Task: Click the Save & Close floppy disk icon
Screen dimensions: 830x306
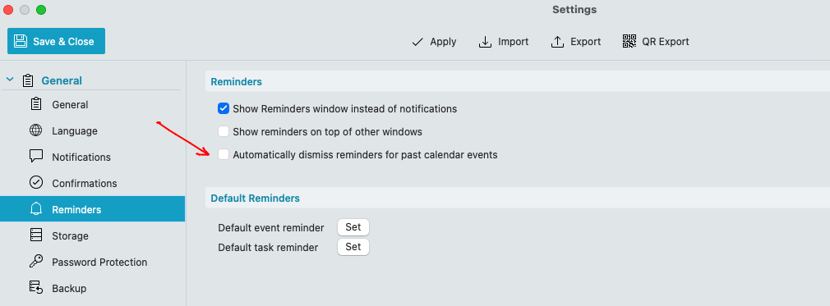Action: pos(20,41)
